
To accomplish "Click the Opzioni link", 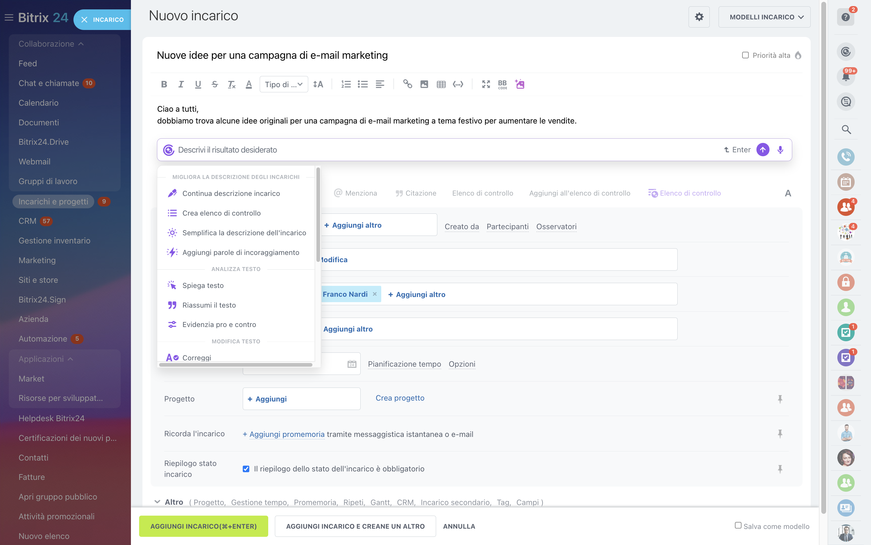I will [462, 364].
